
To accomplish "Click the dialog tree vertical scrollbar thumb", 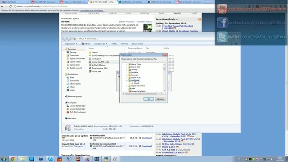I will [164, 69].
